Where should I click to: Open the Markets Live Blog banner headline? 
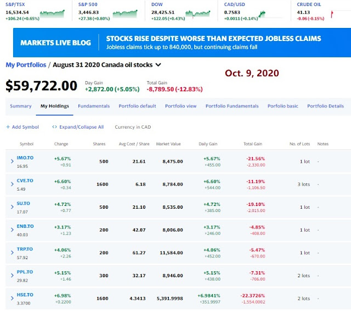coord(213,39)
